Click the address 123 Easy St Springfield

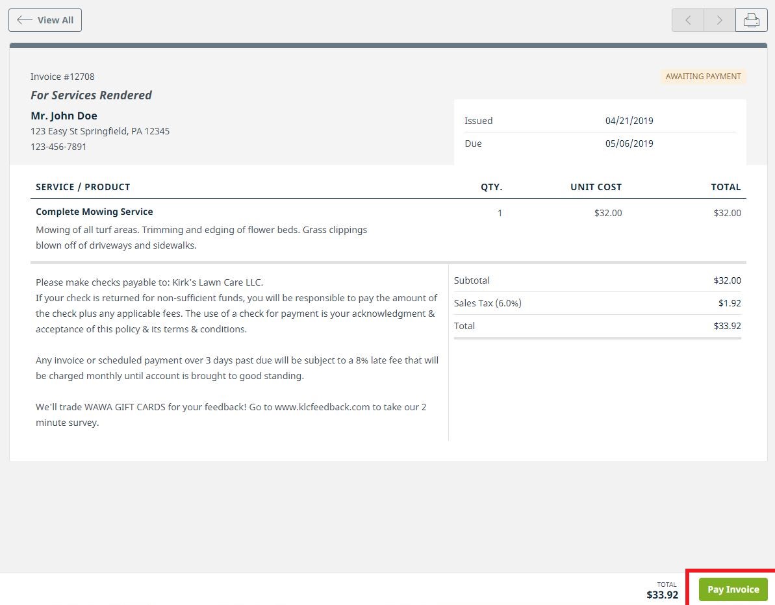[100, 131]
